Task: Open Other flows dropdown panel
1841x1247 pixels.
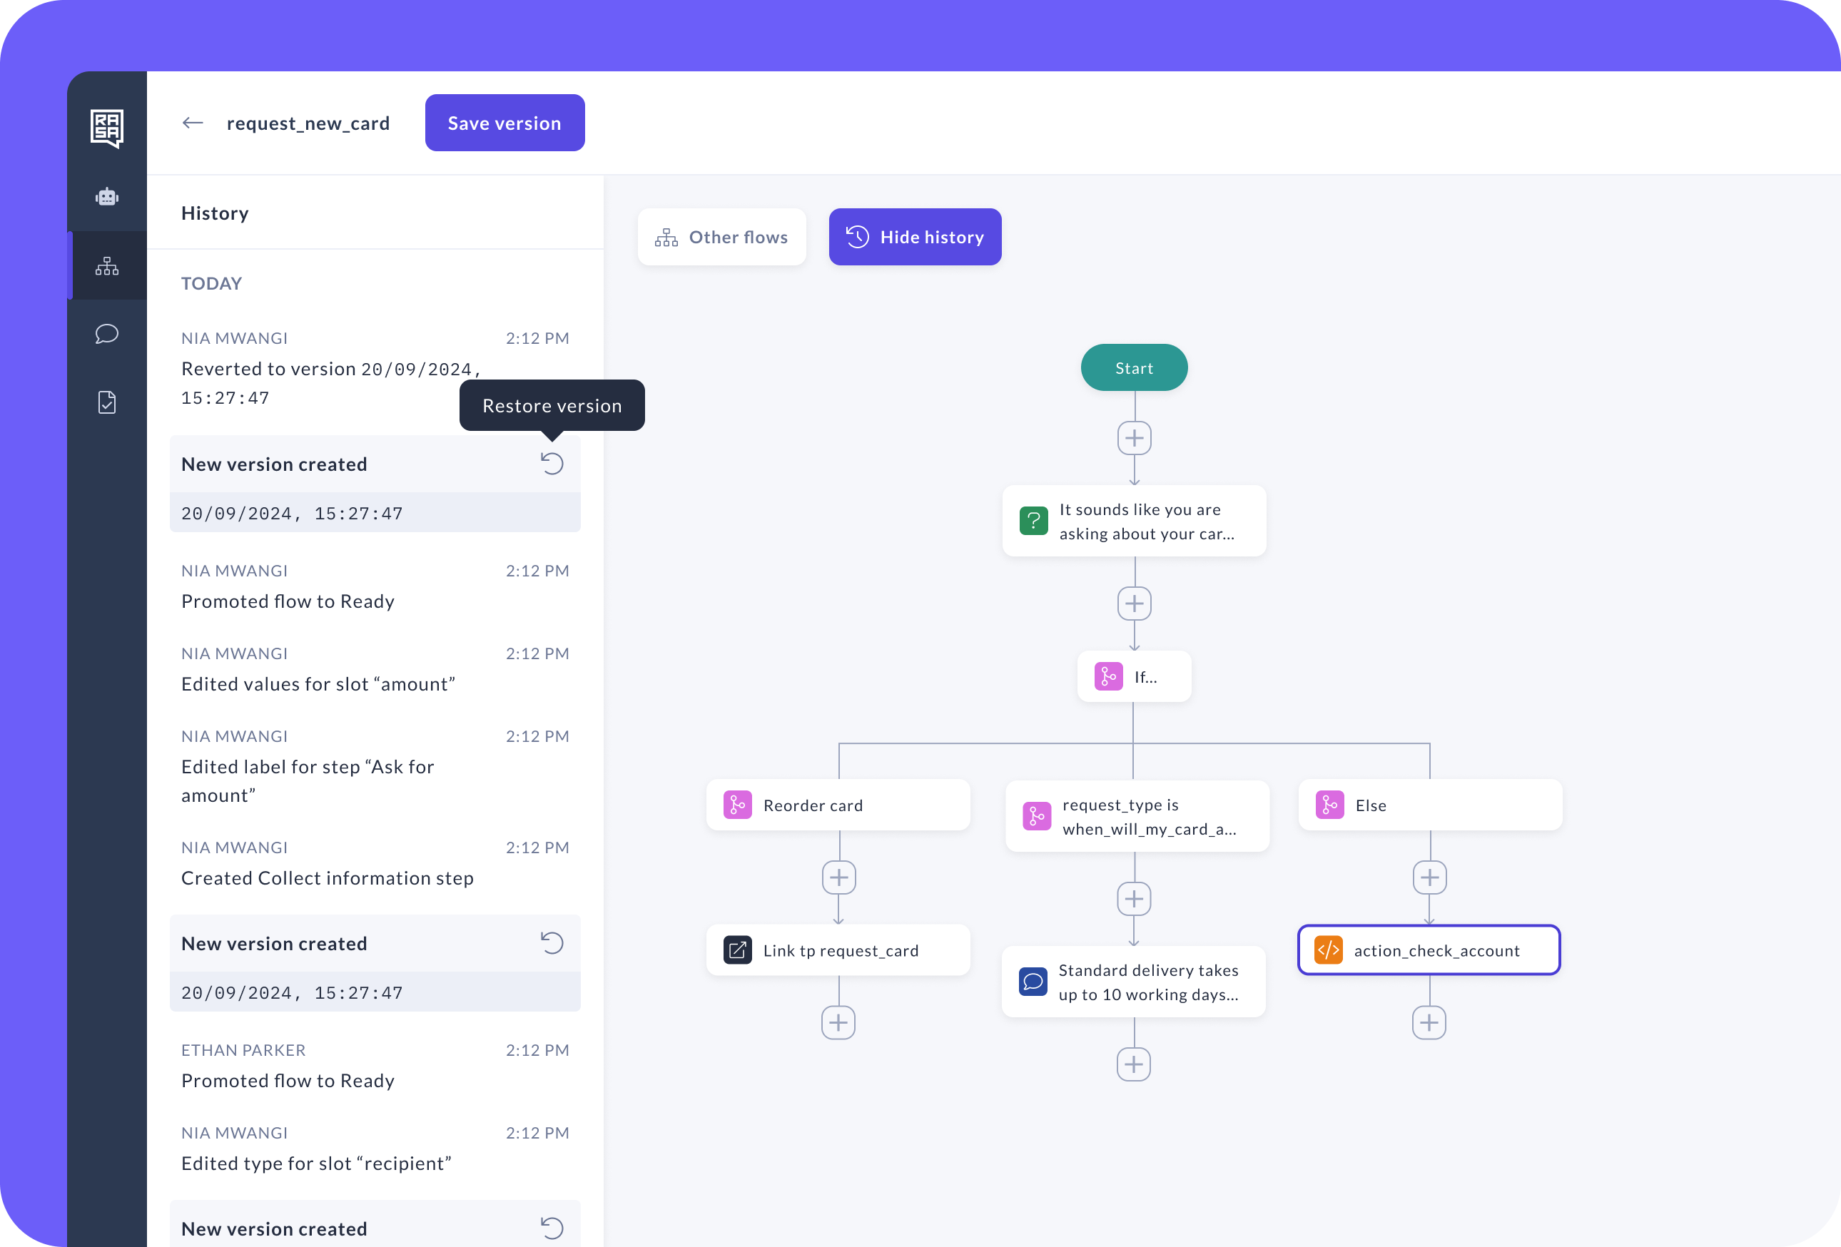Action: 722,237
